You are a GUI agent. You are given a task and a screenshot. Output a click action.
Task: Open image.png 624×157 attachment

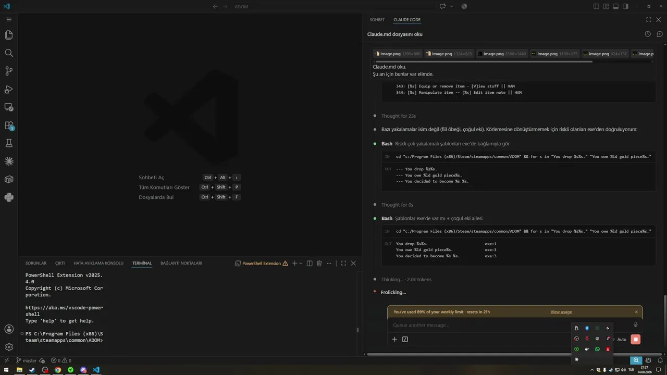pyautogui.click(x=604, y=54)
